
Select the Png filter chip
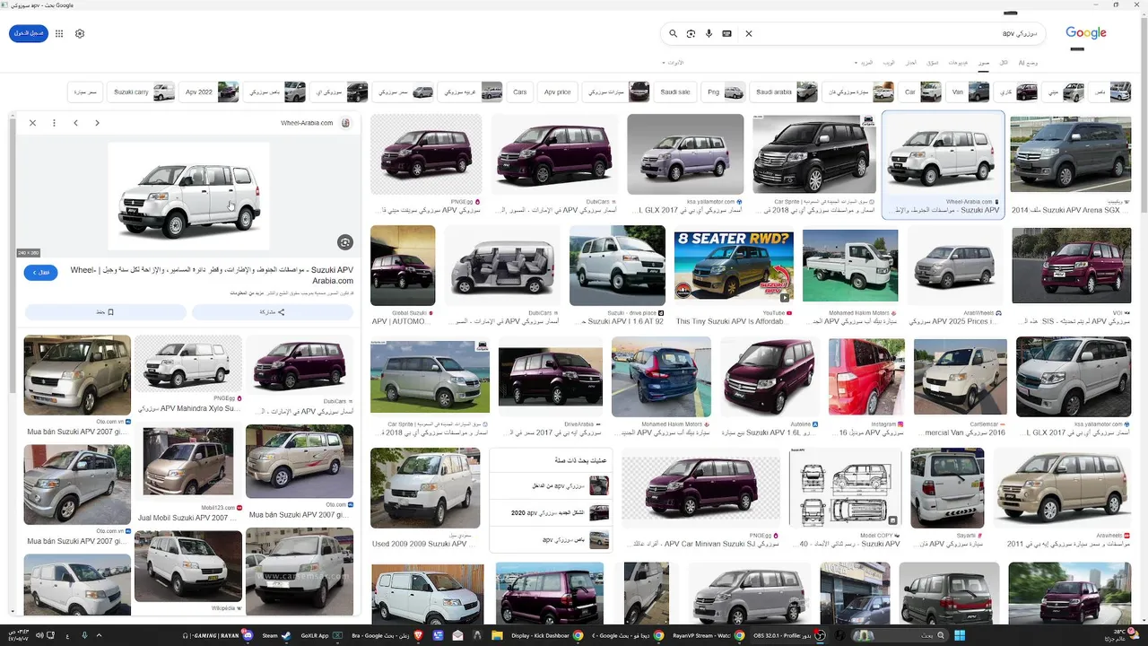point(724,92)
